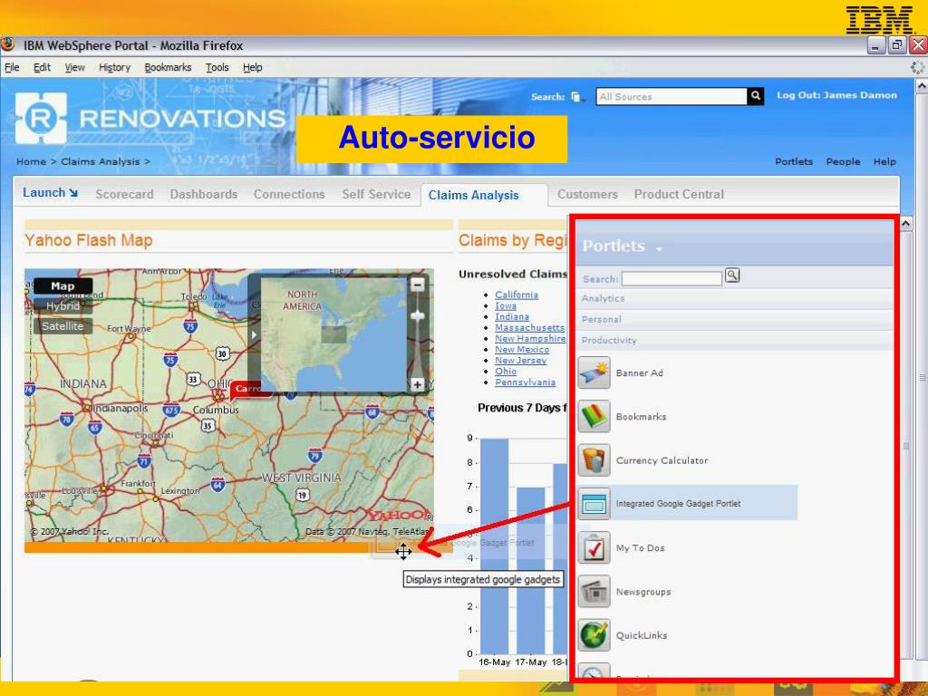Open the Pennsylvania claims link

pos(525,382)
